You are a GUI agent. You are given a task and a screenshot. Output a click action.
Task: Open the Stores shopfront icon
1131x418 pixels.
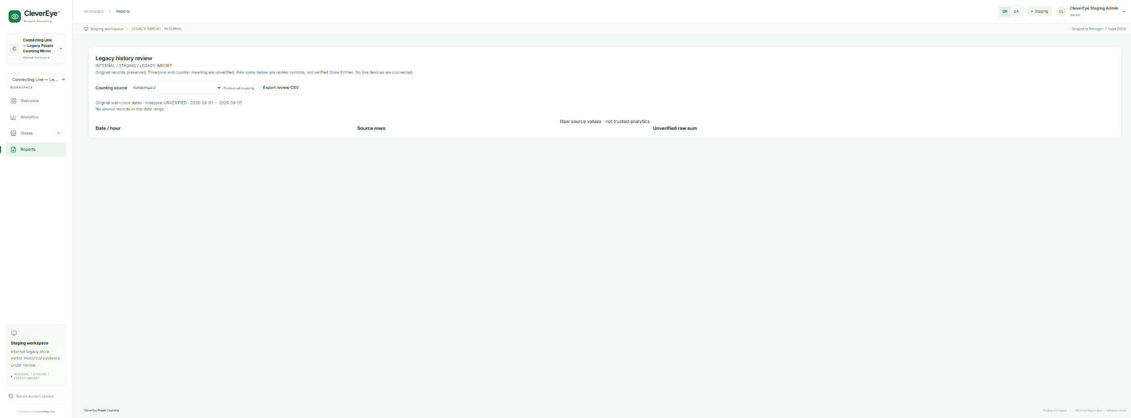(x=13, y=133)
